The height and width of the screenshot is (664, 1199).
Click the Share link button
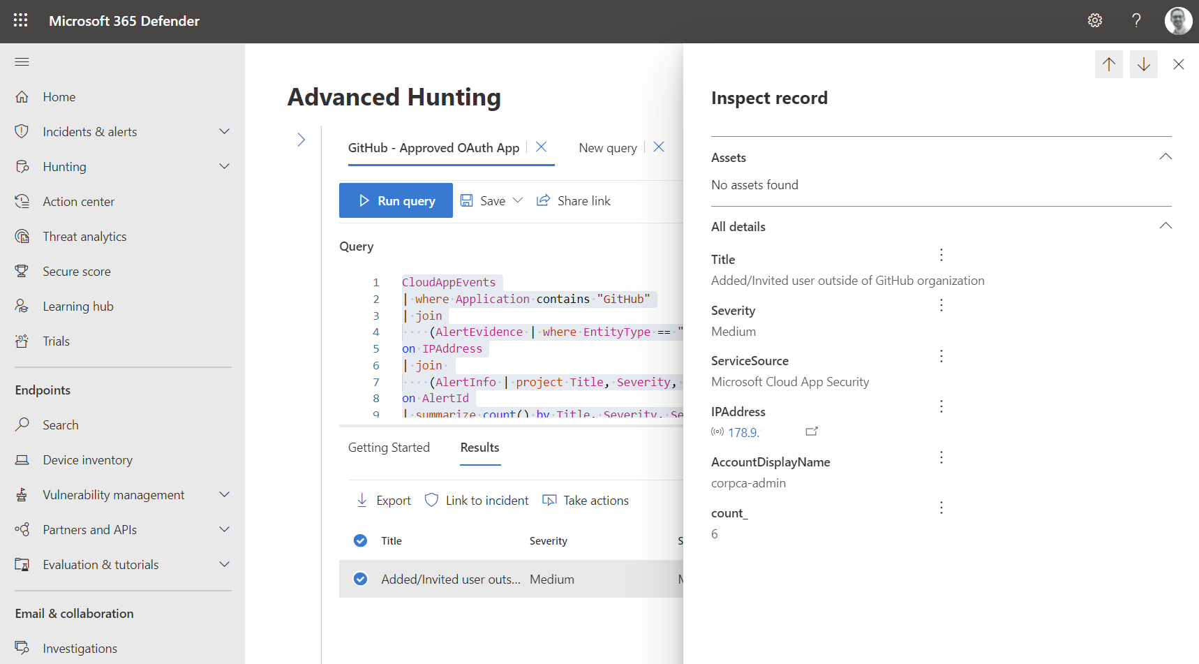(x=574, y=200)
